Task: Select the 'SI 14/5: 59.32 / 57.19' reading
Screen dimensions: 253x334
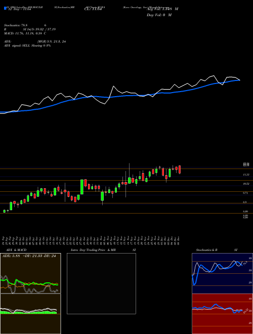Action: (x=39, y=29)
